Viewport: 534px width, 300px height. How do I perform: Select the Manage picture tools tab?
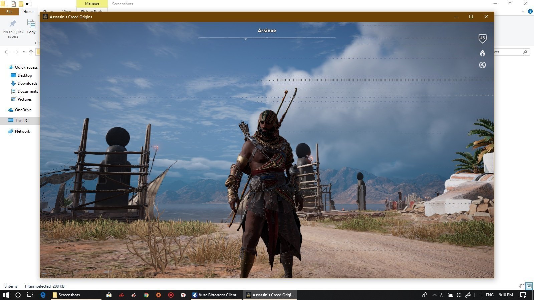(92, 4)
